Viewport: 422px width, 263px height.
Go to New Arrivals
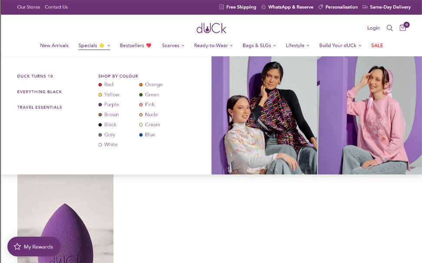point(54,46)
